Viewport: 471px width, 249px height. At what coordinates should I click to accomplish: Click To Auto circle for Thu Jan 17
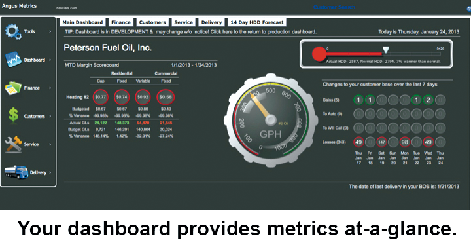tap(358, 114)
